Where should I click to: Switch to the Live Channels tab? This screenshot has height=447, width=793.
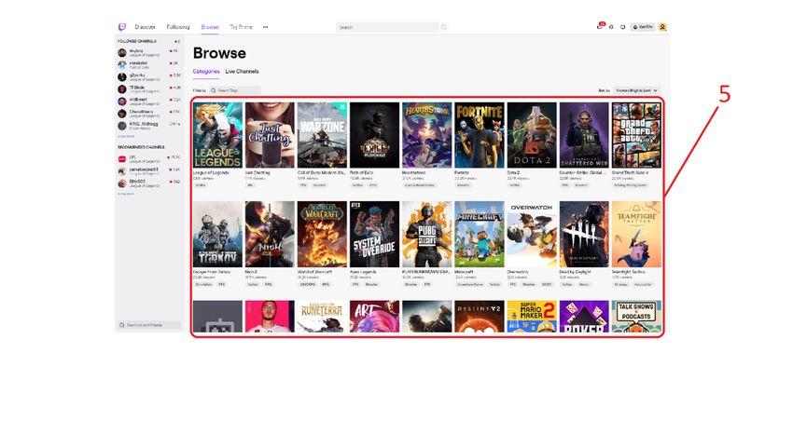pos(242,71)
